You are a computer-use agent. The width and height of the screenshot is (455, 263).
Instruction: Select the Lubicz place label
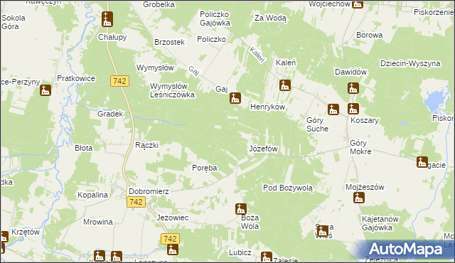(x=240, y=252)
